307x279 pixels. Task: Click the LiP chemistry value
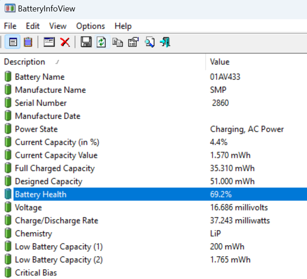215,234
